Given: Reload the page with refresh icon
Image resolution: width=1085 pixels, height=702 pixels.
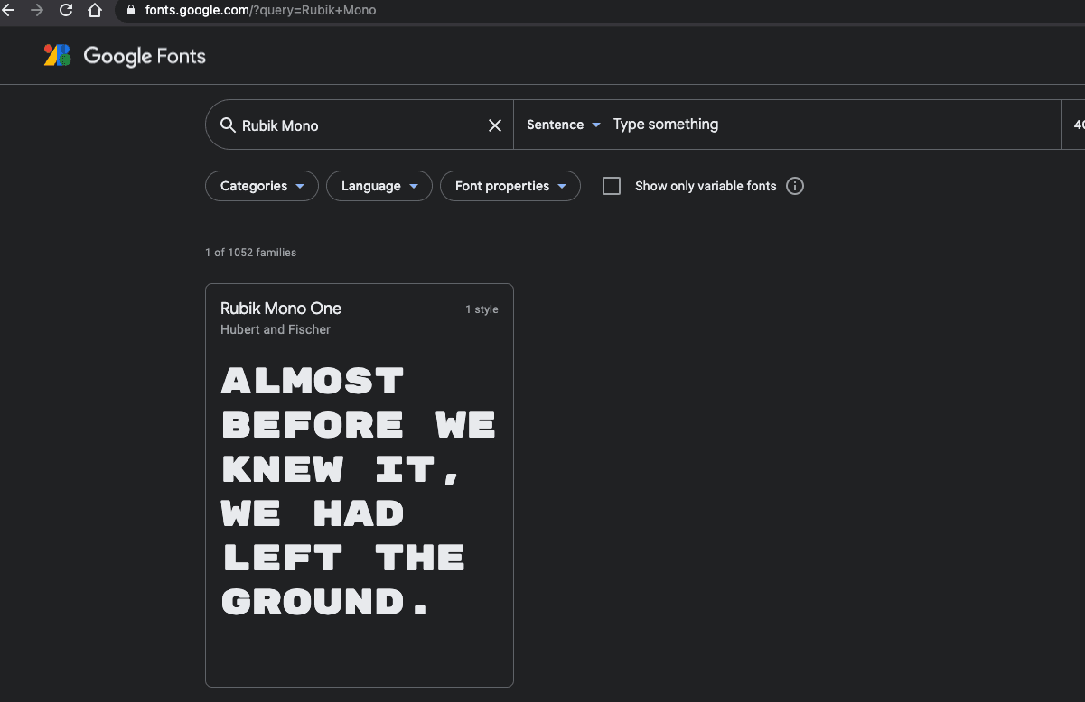Looking at the screenshot, I should [66, 11].
